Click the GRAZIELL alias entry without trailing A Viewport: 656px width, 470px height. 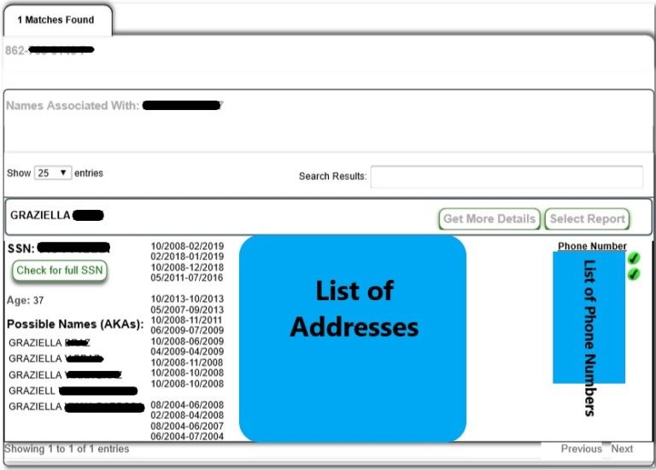pos(73,391)
